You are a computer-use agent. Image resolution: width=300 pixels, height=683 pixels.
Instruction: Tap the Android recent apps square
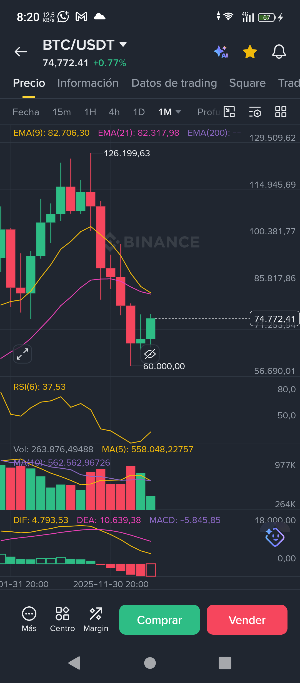[x=225, y=663]
